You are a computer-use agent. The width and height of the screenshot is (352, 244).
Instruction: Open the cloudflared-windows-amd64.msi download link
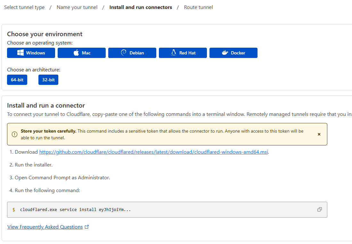pyautogui.click(x=153, y=152)
